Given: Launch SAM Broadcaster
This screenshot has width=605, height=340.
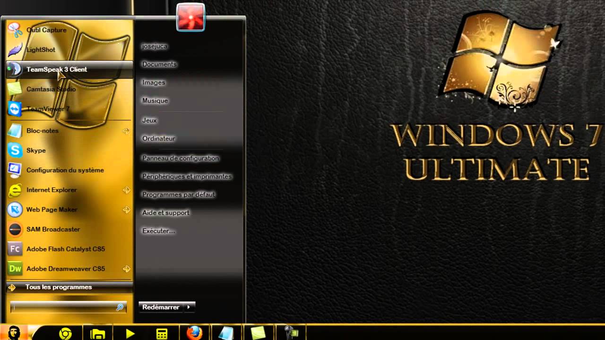Looking at the screenshot, I should (x=69, y=229).
